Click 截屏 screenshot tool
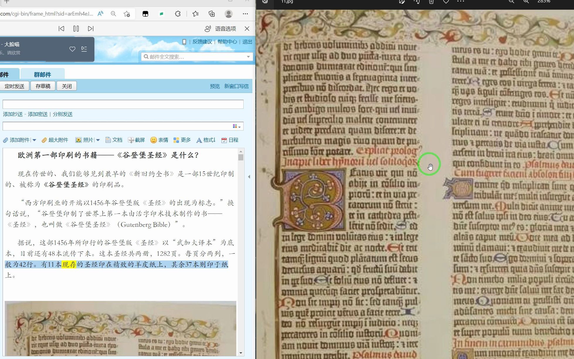Viewport: 574px width, 359px height. [137, 140]
